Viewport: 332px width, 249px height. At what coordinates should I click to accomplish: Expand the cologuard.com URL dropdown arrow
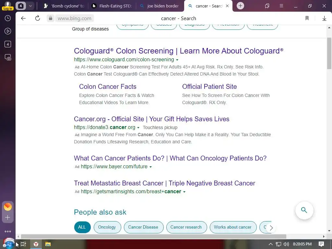point(177,60)
